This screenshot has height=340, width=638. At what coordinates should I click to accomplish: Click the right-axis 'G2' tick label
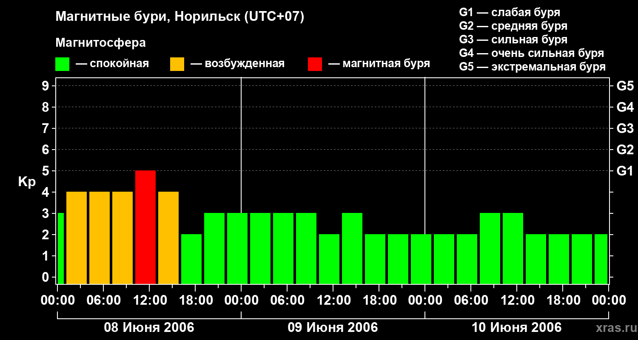pyautogui.click(x=625, y=150)
